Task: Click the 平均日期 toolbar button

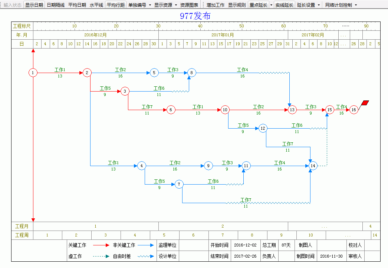Action: 77,5
